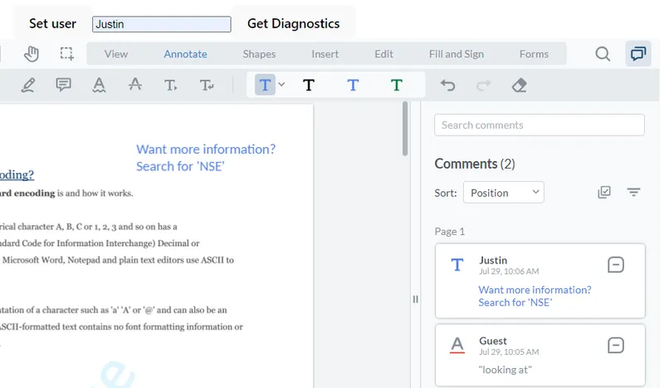
Task: Undo the last annotation
Action: (447, 86)
